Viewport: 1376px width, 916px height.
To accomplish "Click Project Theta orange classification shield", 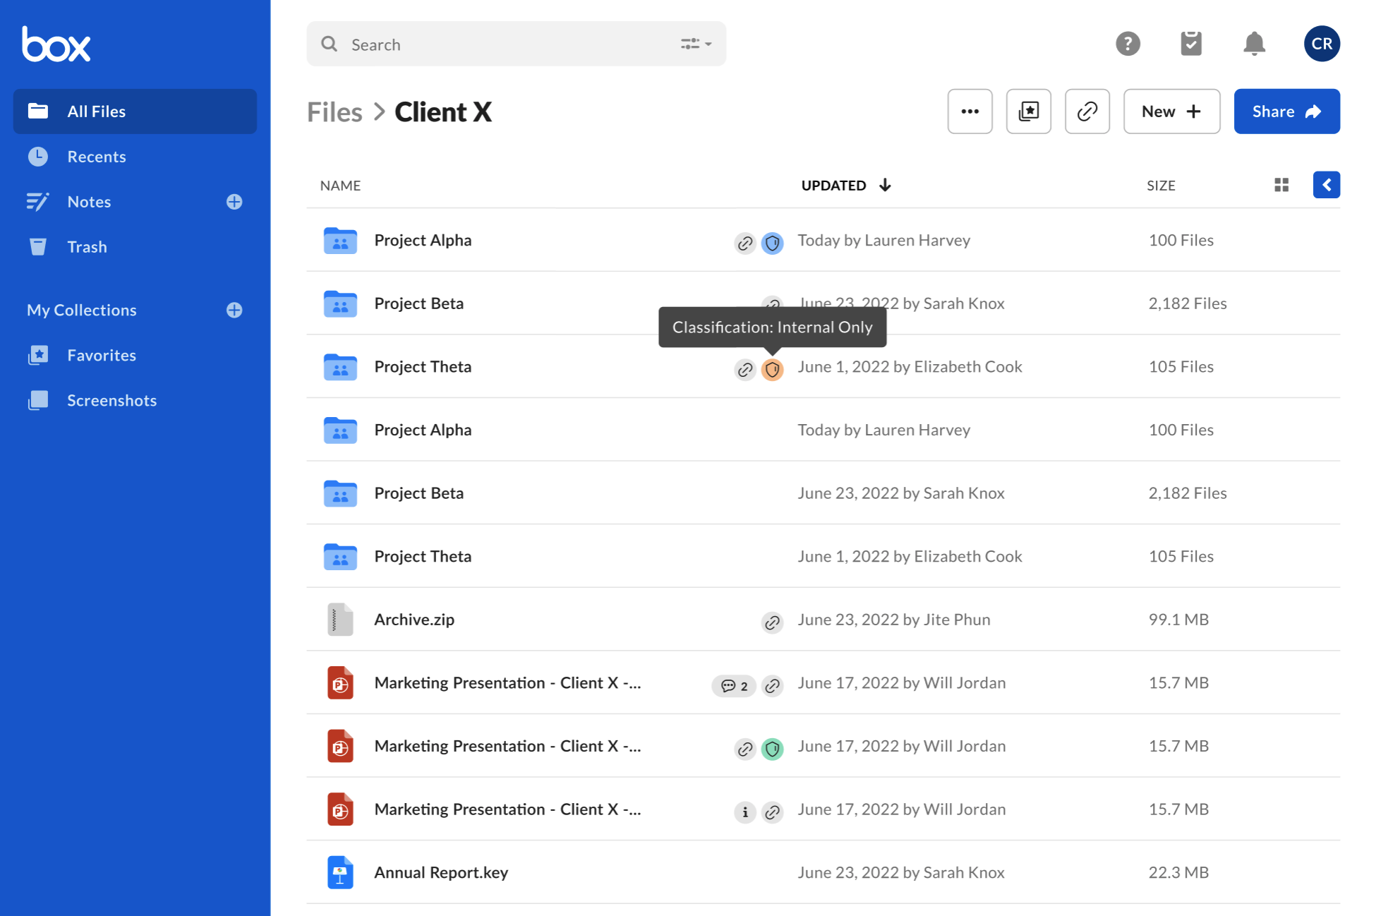I will tap(773, 369).
